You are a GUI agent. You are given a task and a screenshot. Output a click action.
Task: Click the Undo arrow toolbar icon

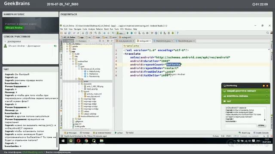pos(74,33)
